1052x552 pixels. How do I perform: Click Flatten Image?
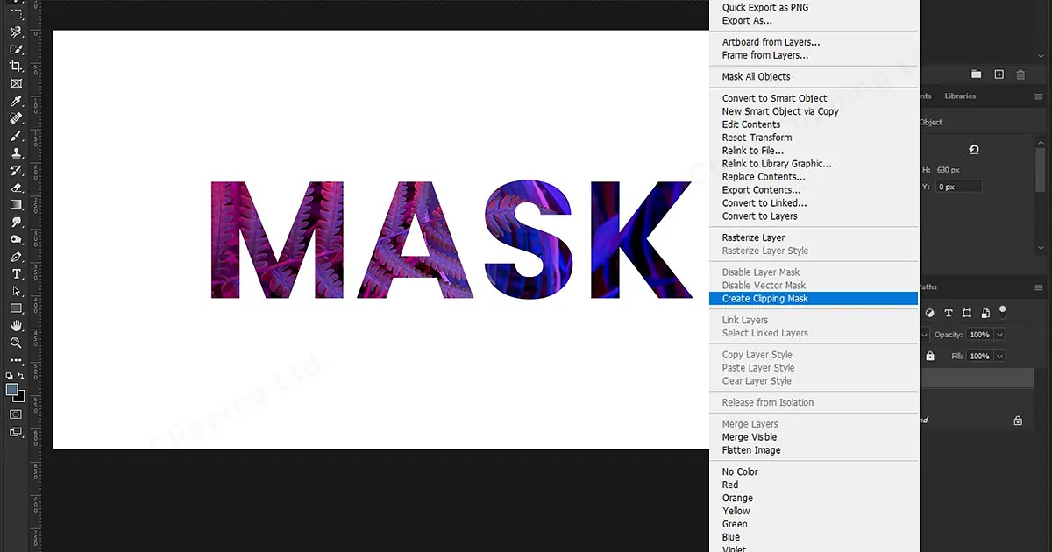point(750,450)
